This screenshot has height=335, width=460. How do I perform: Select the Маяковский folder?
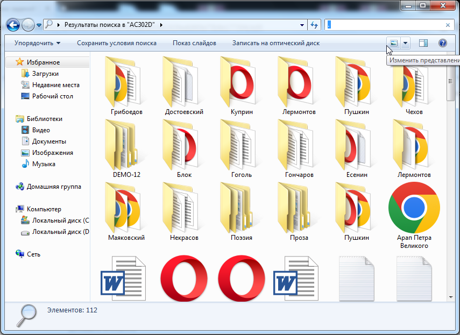click(126, 212)
